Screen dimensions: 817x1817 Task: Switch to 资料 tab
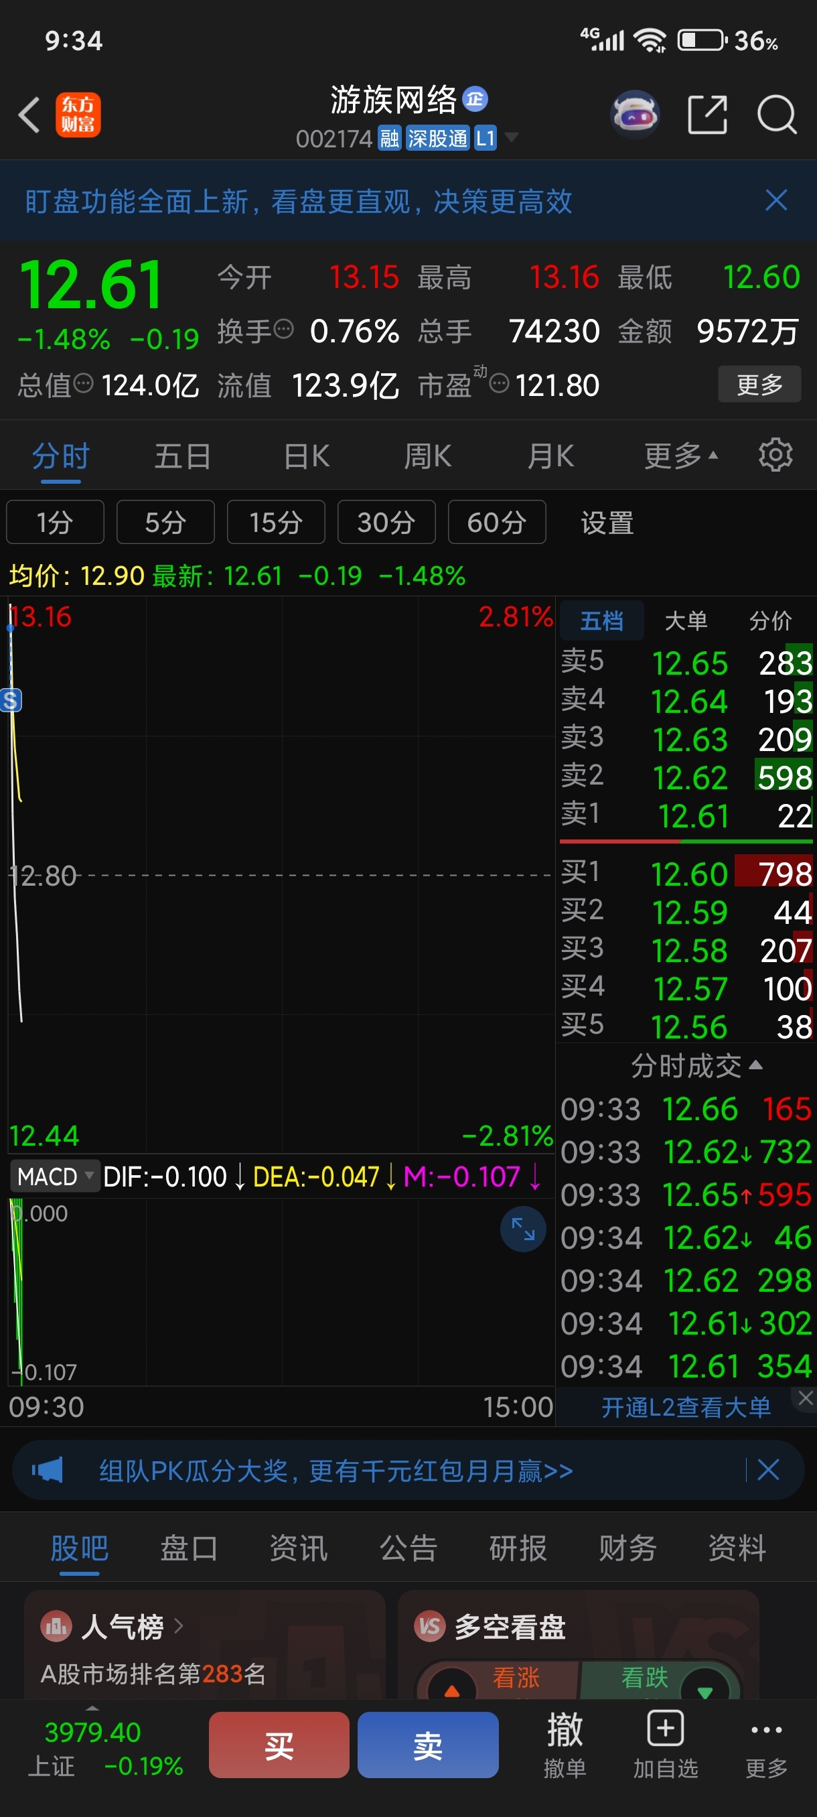737,1548
